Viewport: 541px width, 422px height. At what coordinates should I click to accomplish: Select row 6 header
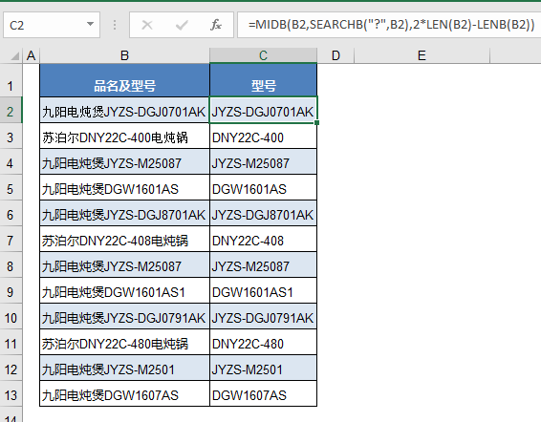pos(11,214)
